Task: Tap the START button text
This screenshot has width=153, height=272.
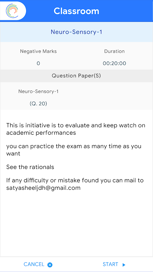Action: coord(110,264)
